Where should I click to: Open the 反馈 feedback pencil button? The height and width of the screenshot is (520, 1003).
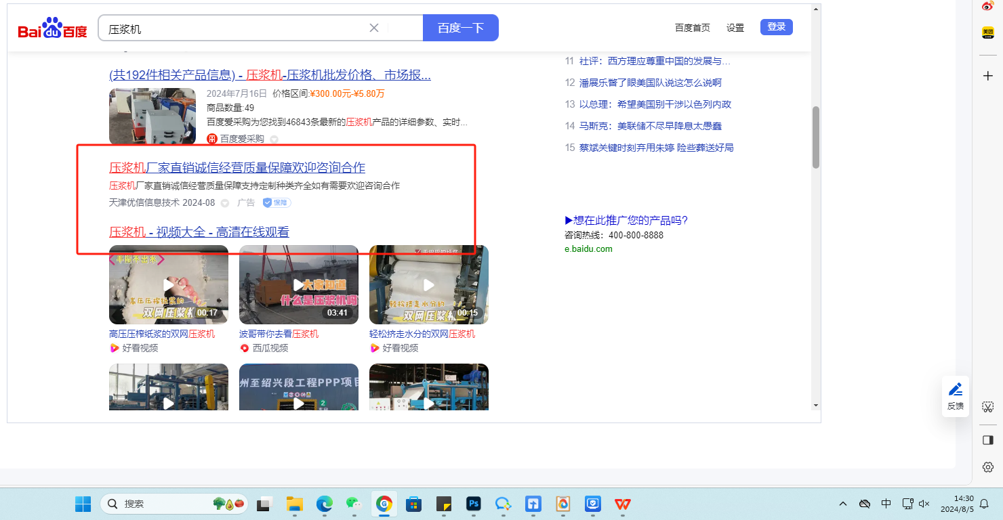956,395
